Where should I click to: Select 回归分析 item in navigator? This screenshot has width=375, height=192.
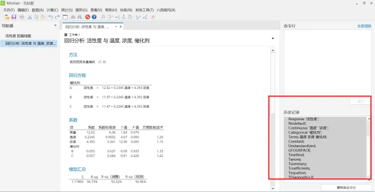pos(29,44)
